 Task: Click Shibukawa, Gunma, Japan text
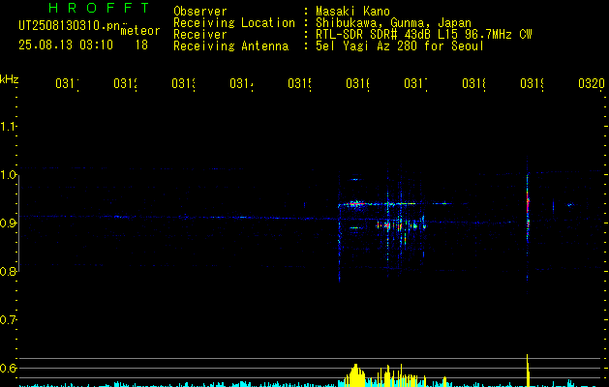[x=393, y=23]
